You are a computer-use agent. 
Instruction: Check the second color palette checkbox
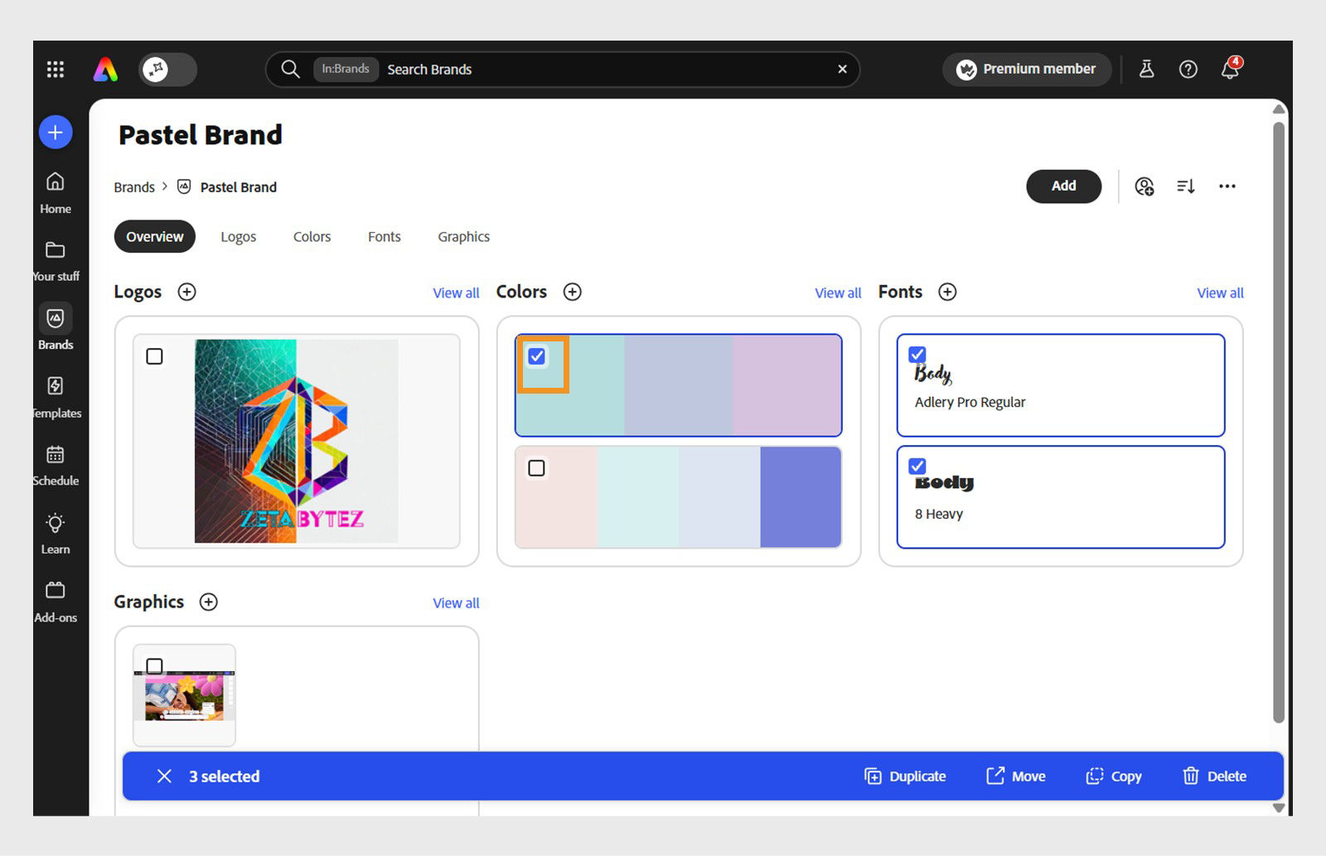pos(537,468)
